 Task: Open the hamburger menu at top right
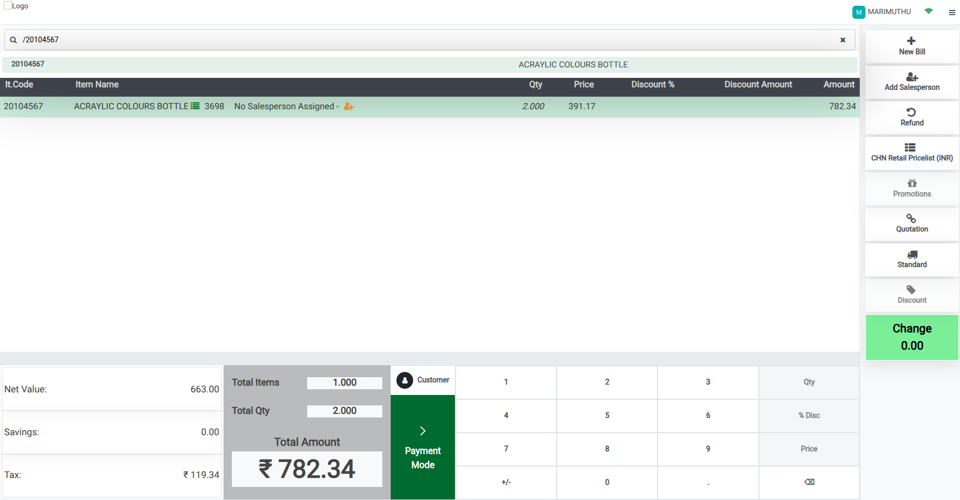[952, 13]
